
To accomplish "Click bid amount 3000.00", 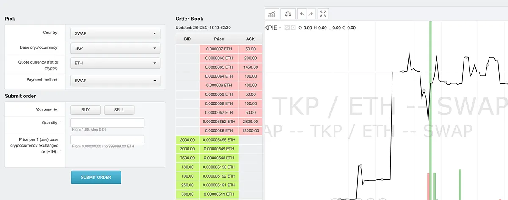I will (188, 149).
